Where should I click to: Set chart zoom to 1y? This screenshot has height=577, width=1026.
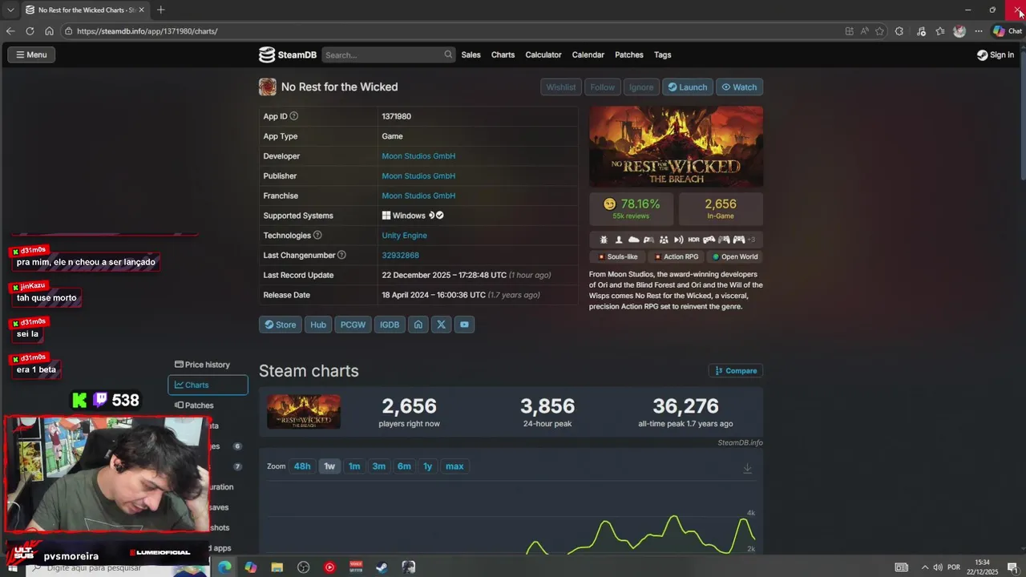click(x=427, y=466)
